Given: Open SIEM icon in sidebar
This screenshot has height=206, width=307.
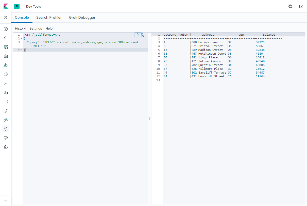Looking at the screenshot, I should point(6,120).
